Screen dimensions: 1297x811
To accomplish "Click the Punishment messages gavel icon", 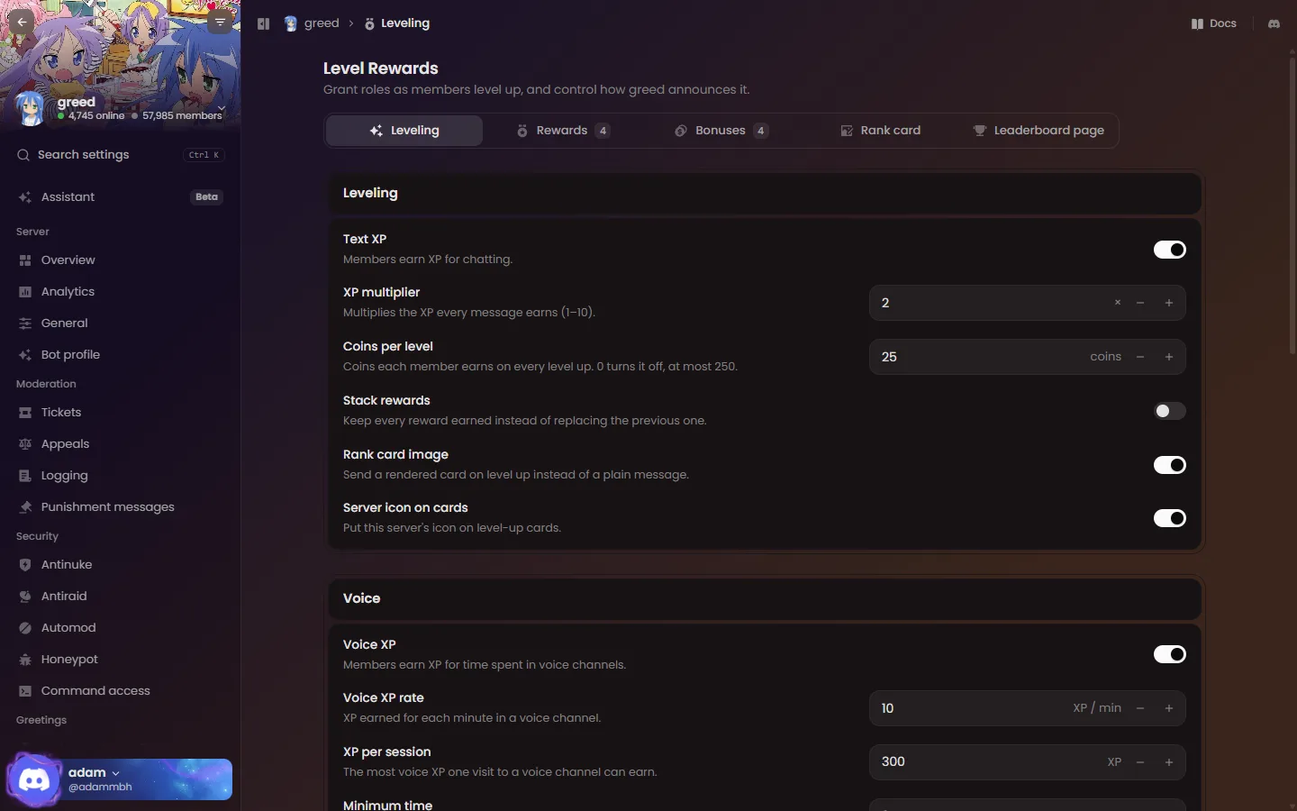I will pyautogui.click(x=25, y=507).
